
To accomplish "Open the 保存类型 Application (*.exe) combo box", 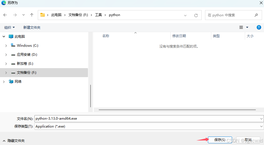I will (x=149, y=126).
